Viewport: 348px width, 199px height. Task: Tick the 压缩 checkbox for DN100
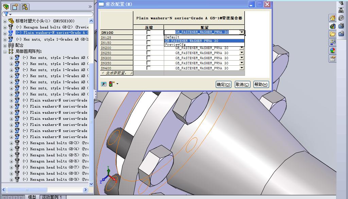pyautogui.click(x=149, y=32)
